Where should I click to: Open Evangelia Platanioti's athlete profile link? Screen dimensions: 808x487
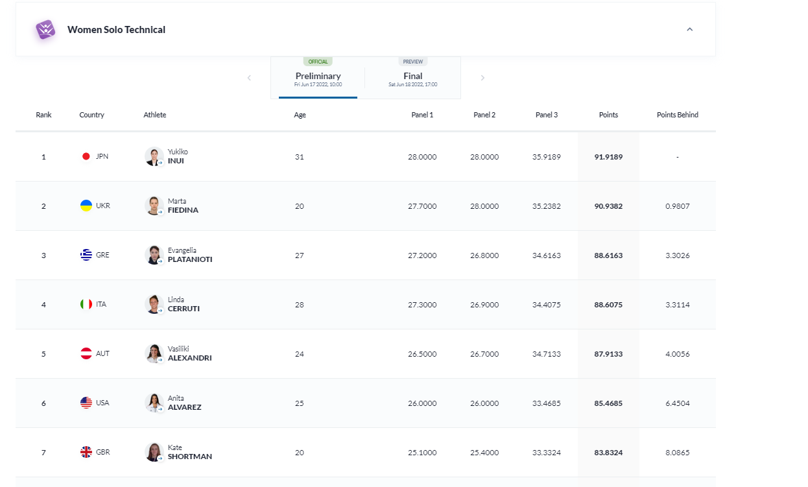(189, 255)
